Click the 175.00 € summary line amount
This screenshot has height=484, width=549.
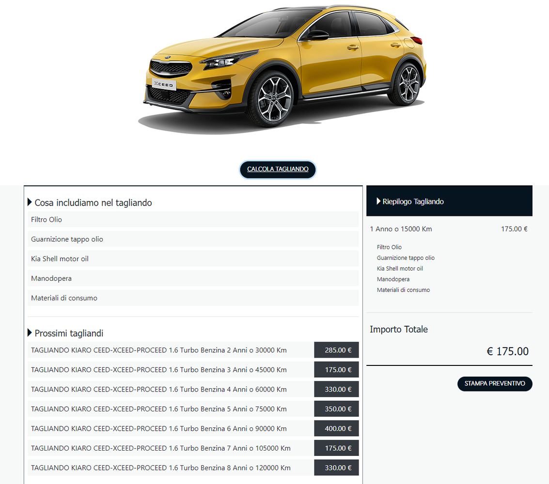coord(514,229)
